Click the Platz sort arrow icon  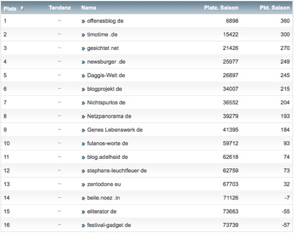coord(22,8)
